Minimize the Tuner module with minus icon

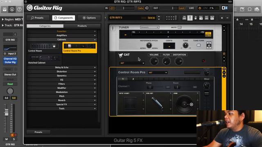pos(224,27)
